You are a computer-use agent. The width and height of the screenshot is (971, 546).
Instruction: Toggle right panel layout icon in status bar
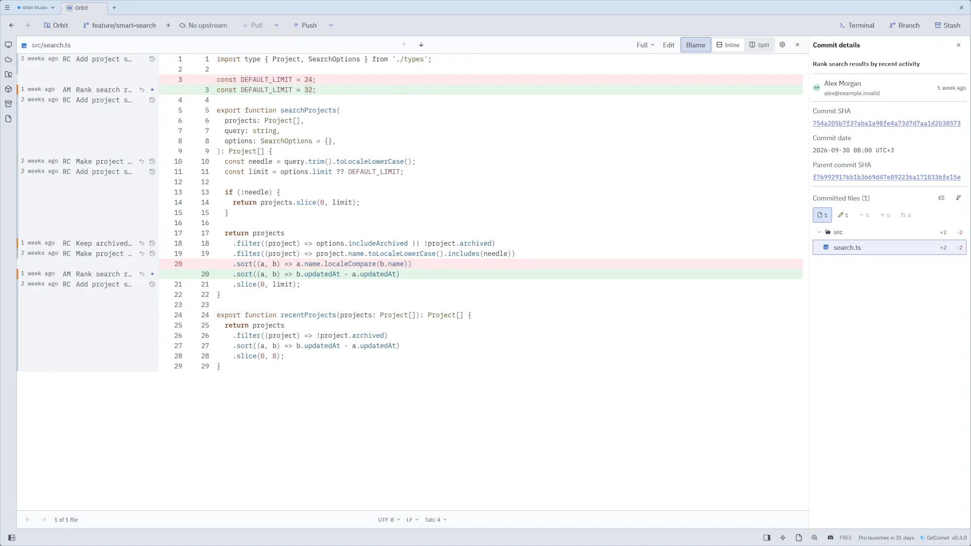[x=767, y=538]
